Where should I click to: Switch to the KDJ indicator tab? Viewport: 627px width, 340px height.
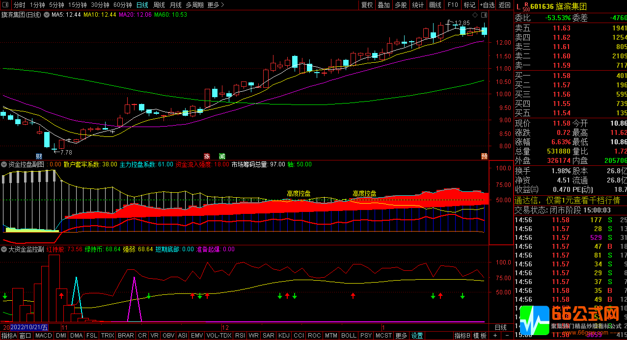(x=284, y=336)
